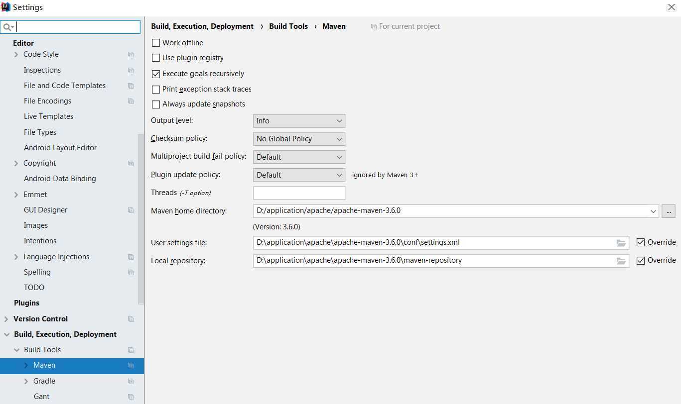Collapse the Build Tools node

point(16,350)
